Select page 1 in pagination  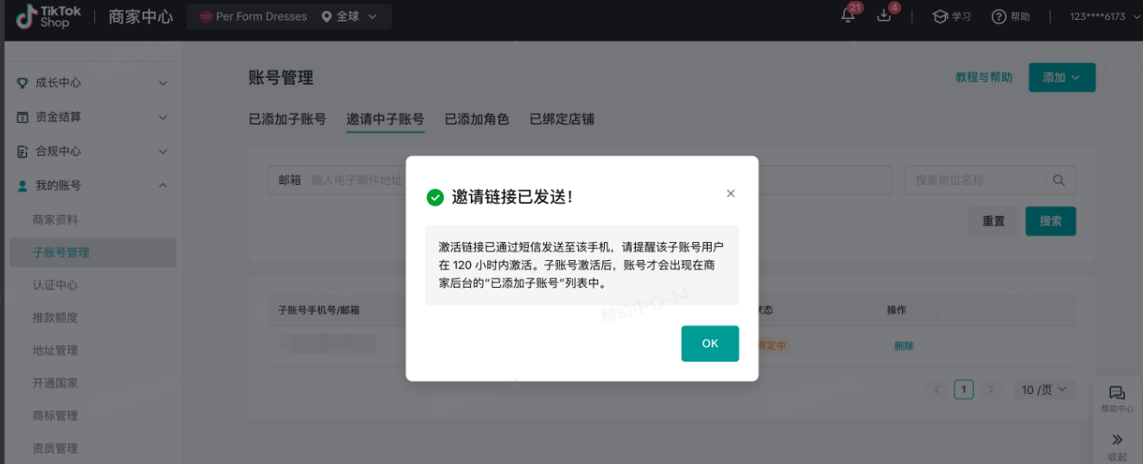tap(964, 390)
